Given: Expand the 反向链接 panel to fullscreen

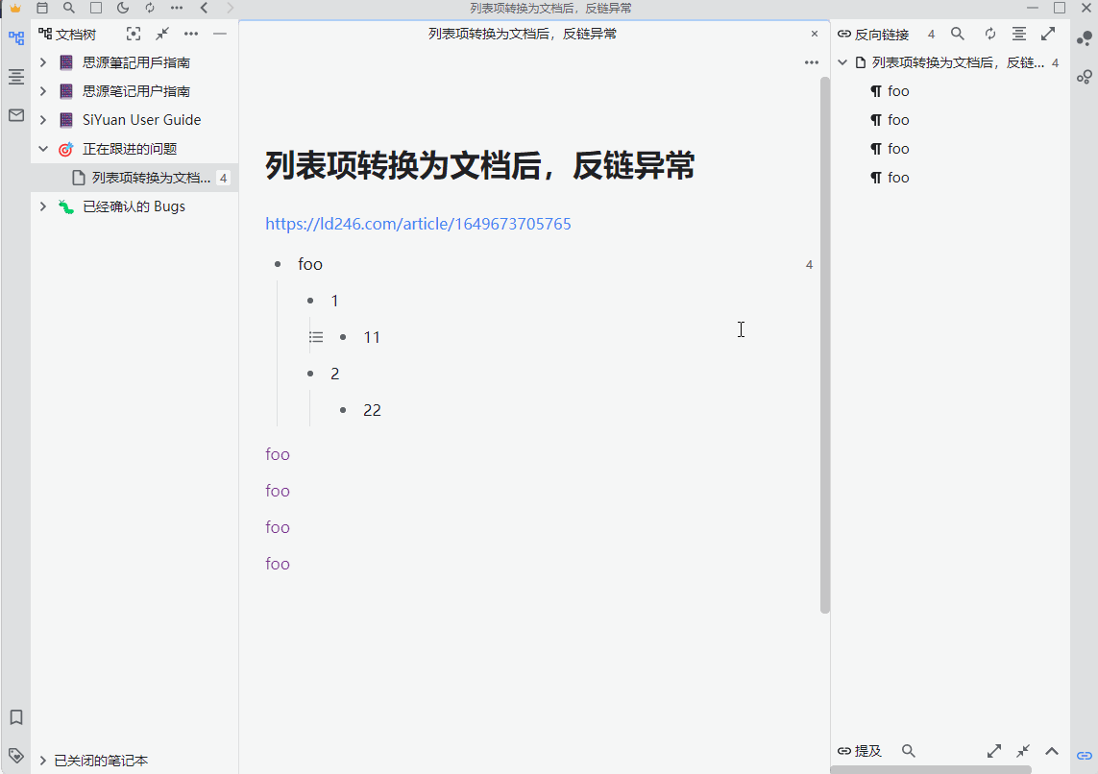Looking at the screenshot, I should pyautogui.click(x=1047, y=33).
